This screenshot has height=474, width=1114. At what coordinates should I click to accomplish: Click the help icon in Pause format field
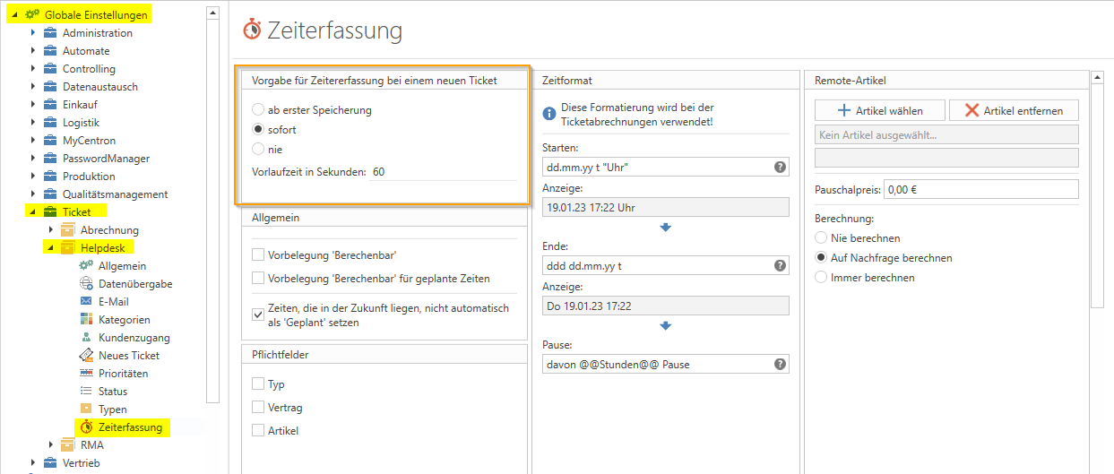pos(780,365)
